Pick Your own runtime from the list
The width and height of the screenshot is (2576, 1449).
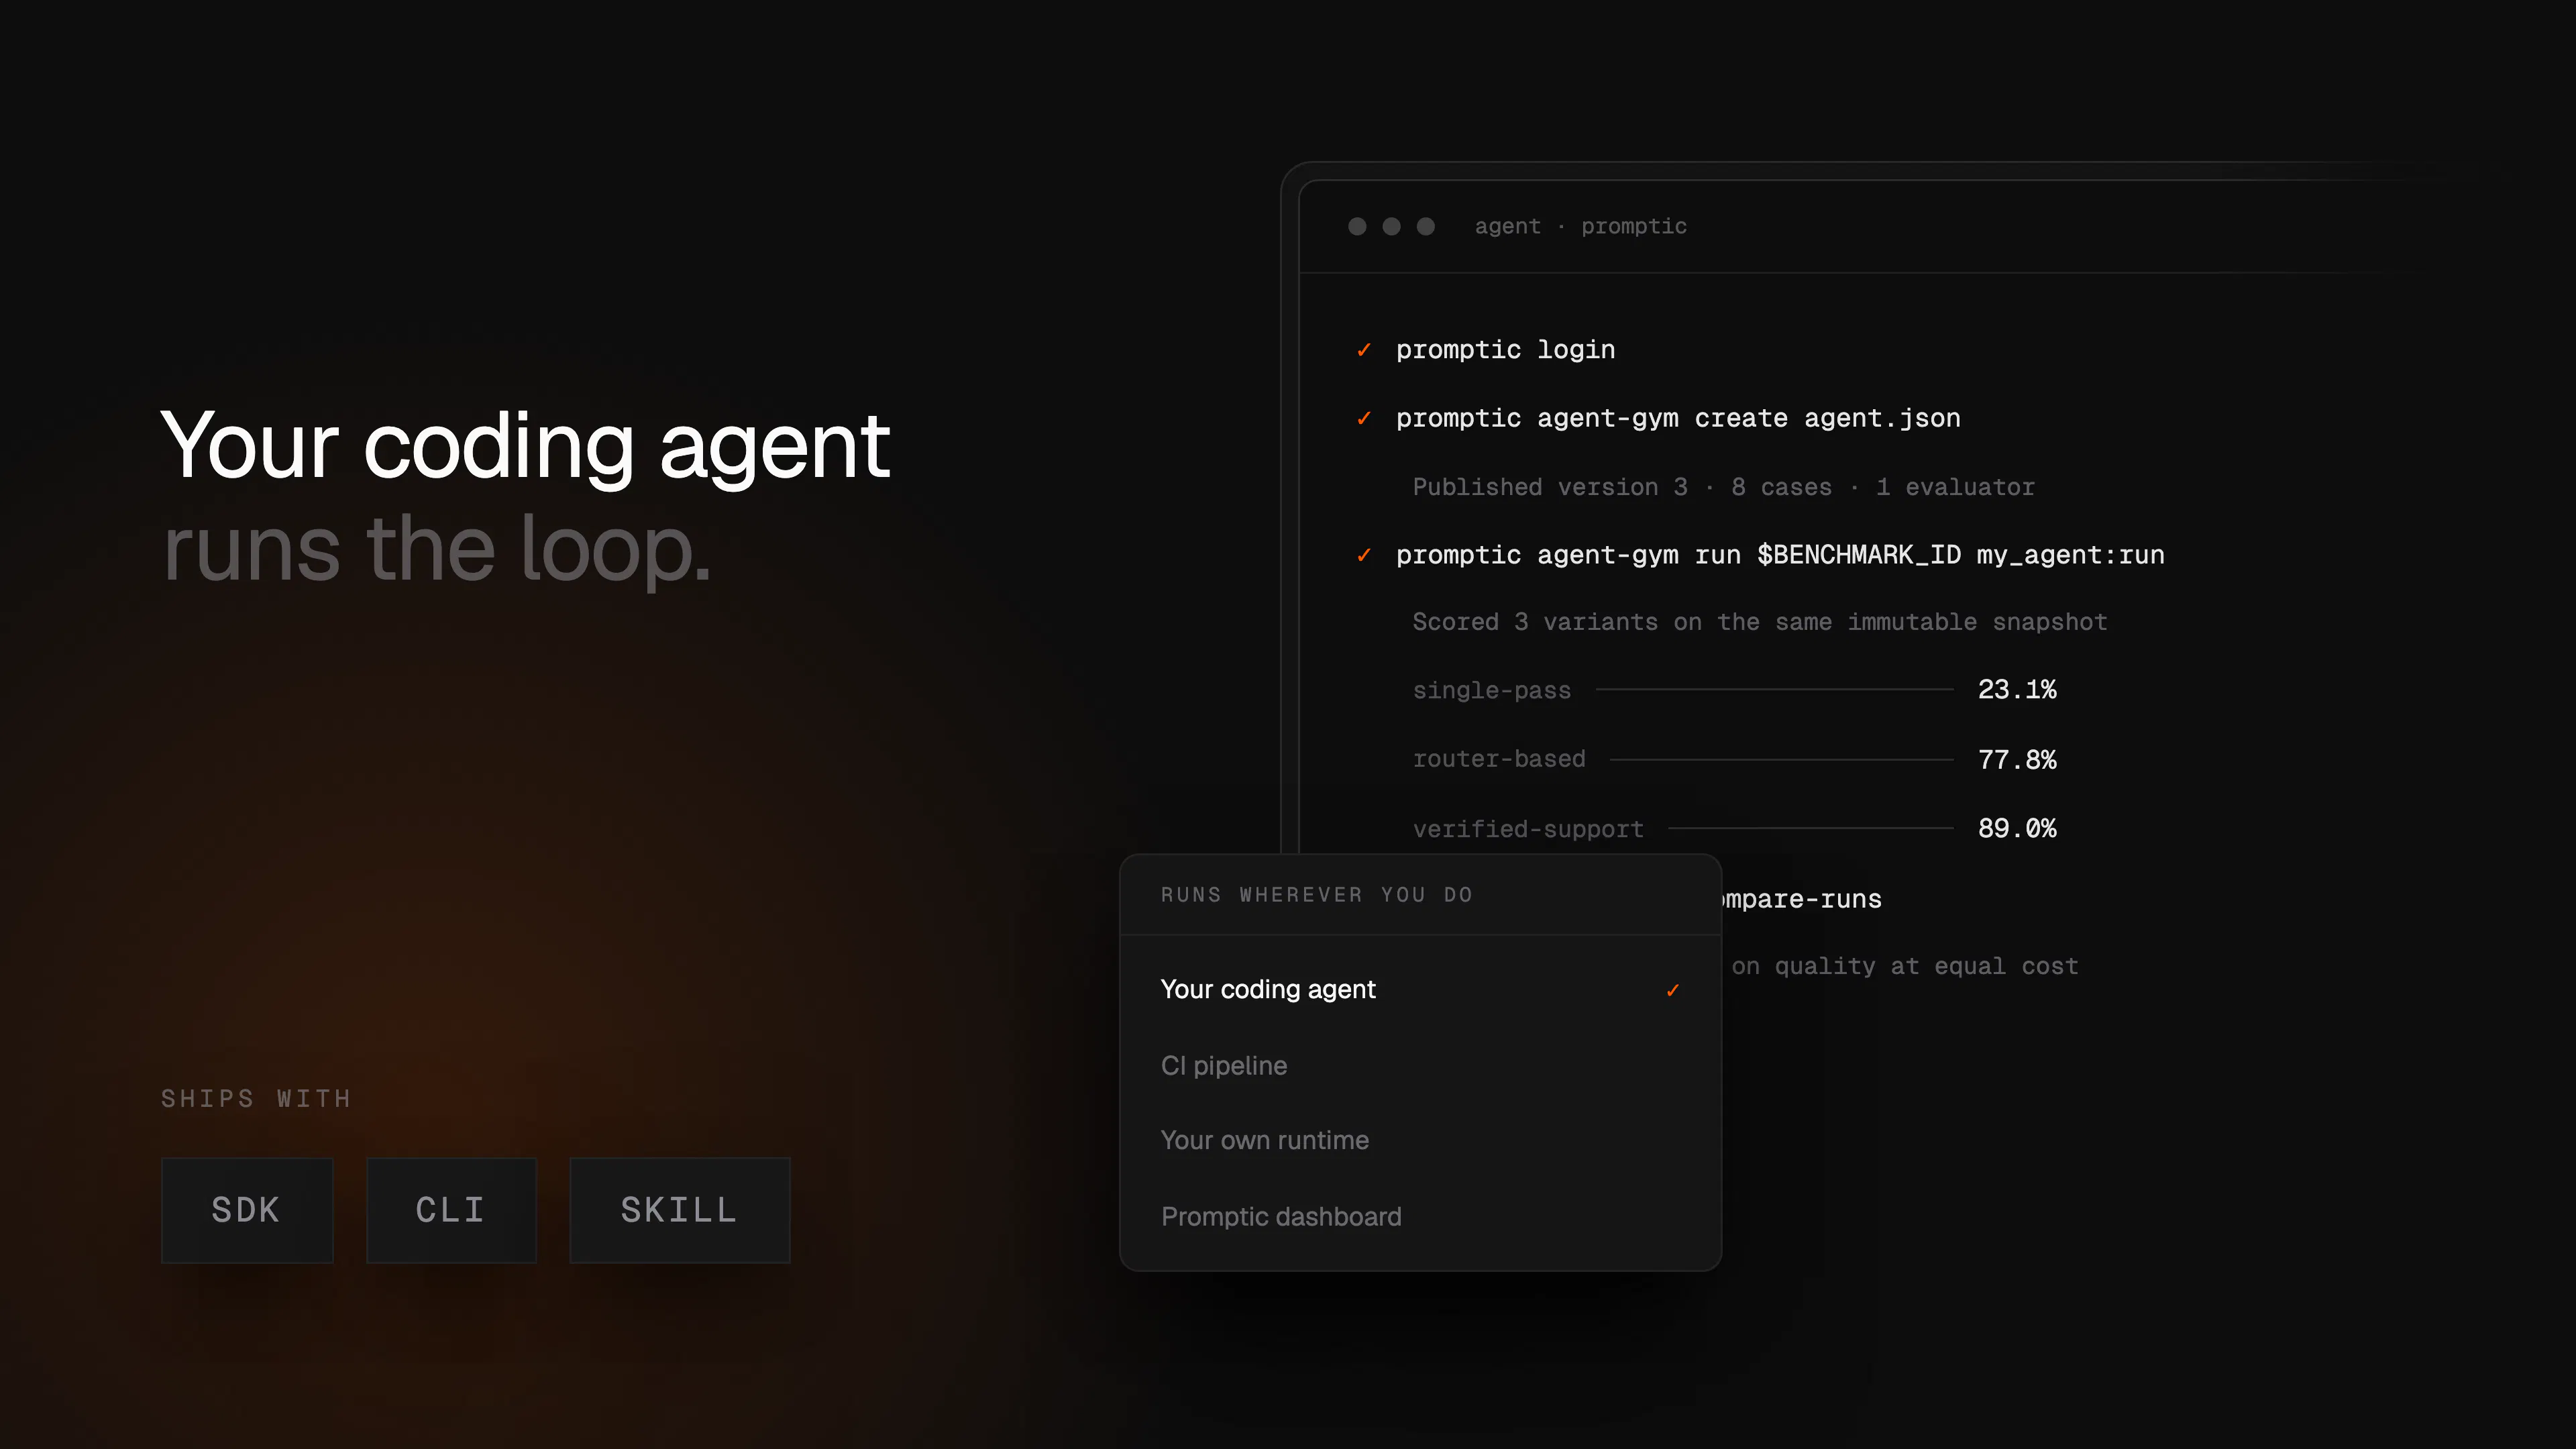[x=1420, y=1140]
